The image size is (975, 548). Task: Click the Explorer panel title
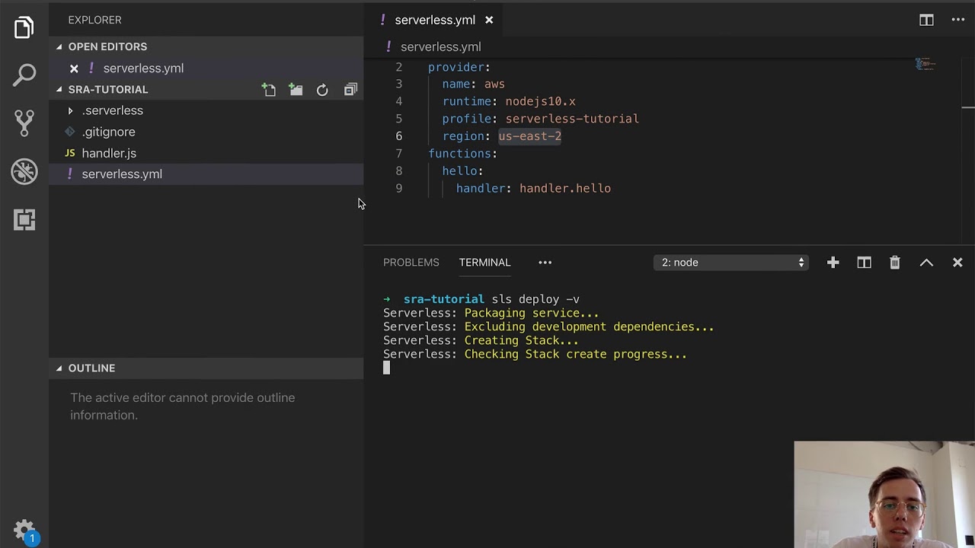[x=94, y=20]
